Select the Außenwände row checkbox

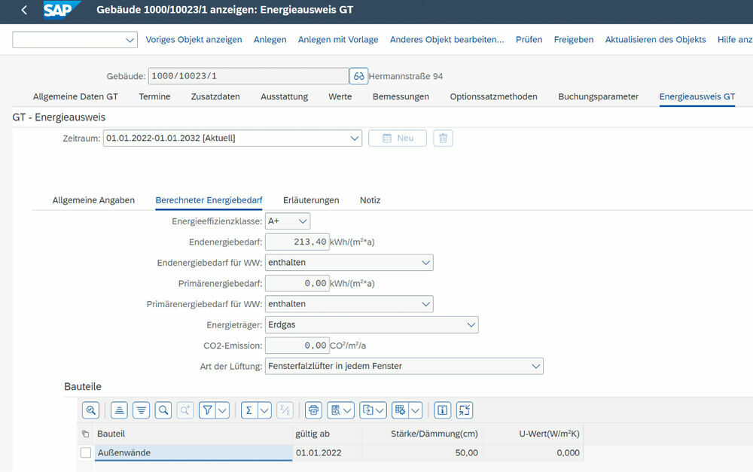coord(87,452)
